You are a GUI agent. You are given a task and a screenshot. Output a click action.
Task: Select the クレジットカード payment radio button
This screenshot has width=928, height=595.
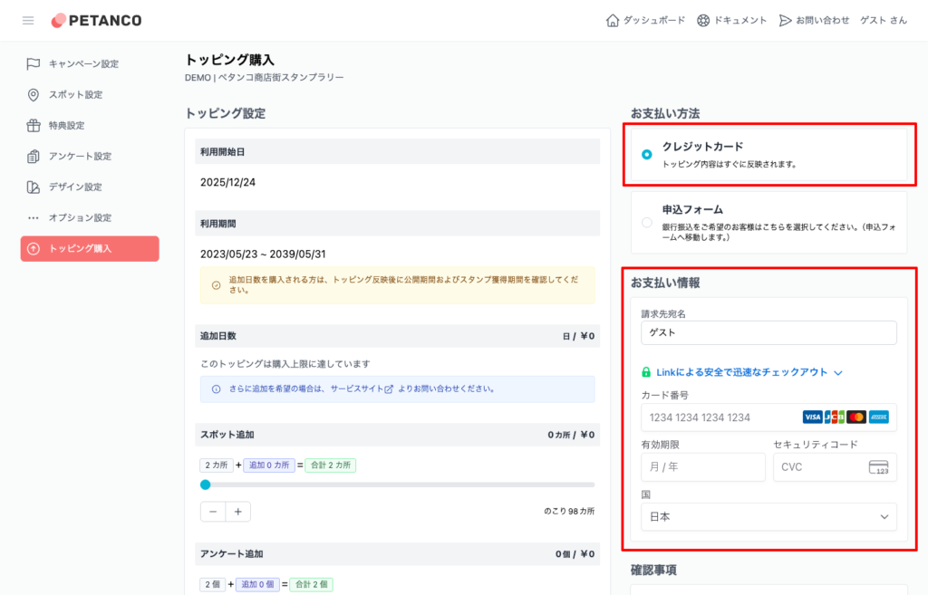(x=645, y=153)
